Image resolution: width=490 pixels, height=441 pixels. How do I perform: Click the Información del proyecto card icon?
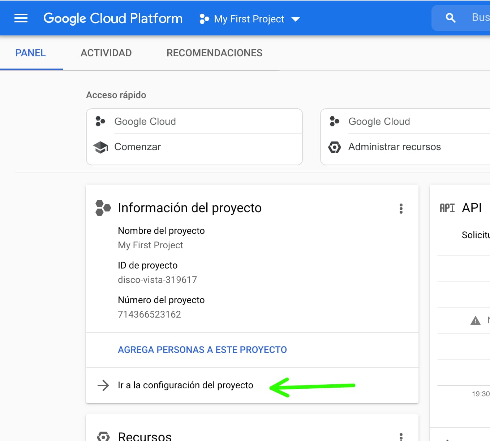click(x=103, y=208)
